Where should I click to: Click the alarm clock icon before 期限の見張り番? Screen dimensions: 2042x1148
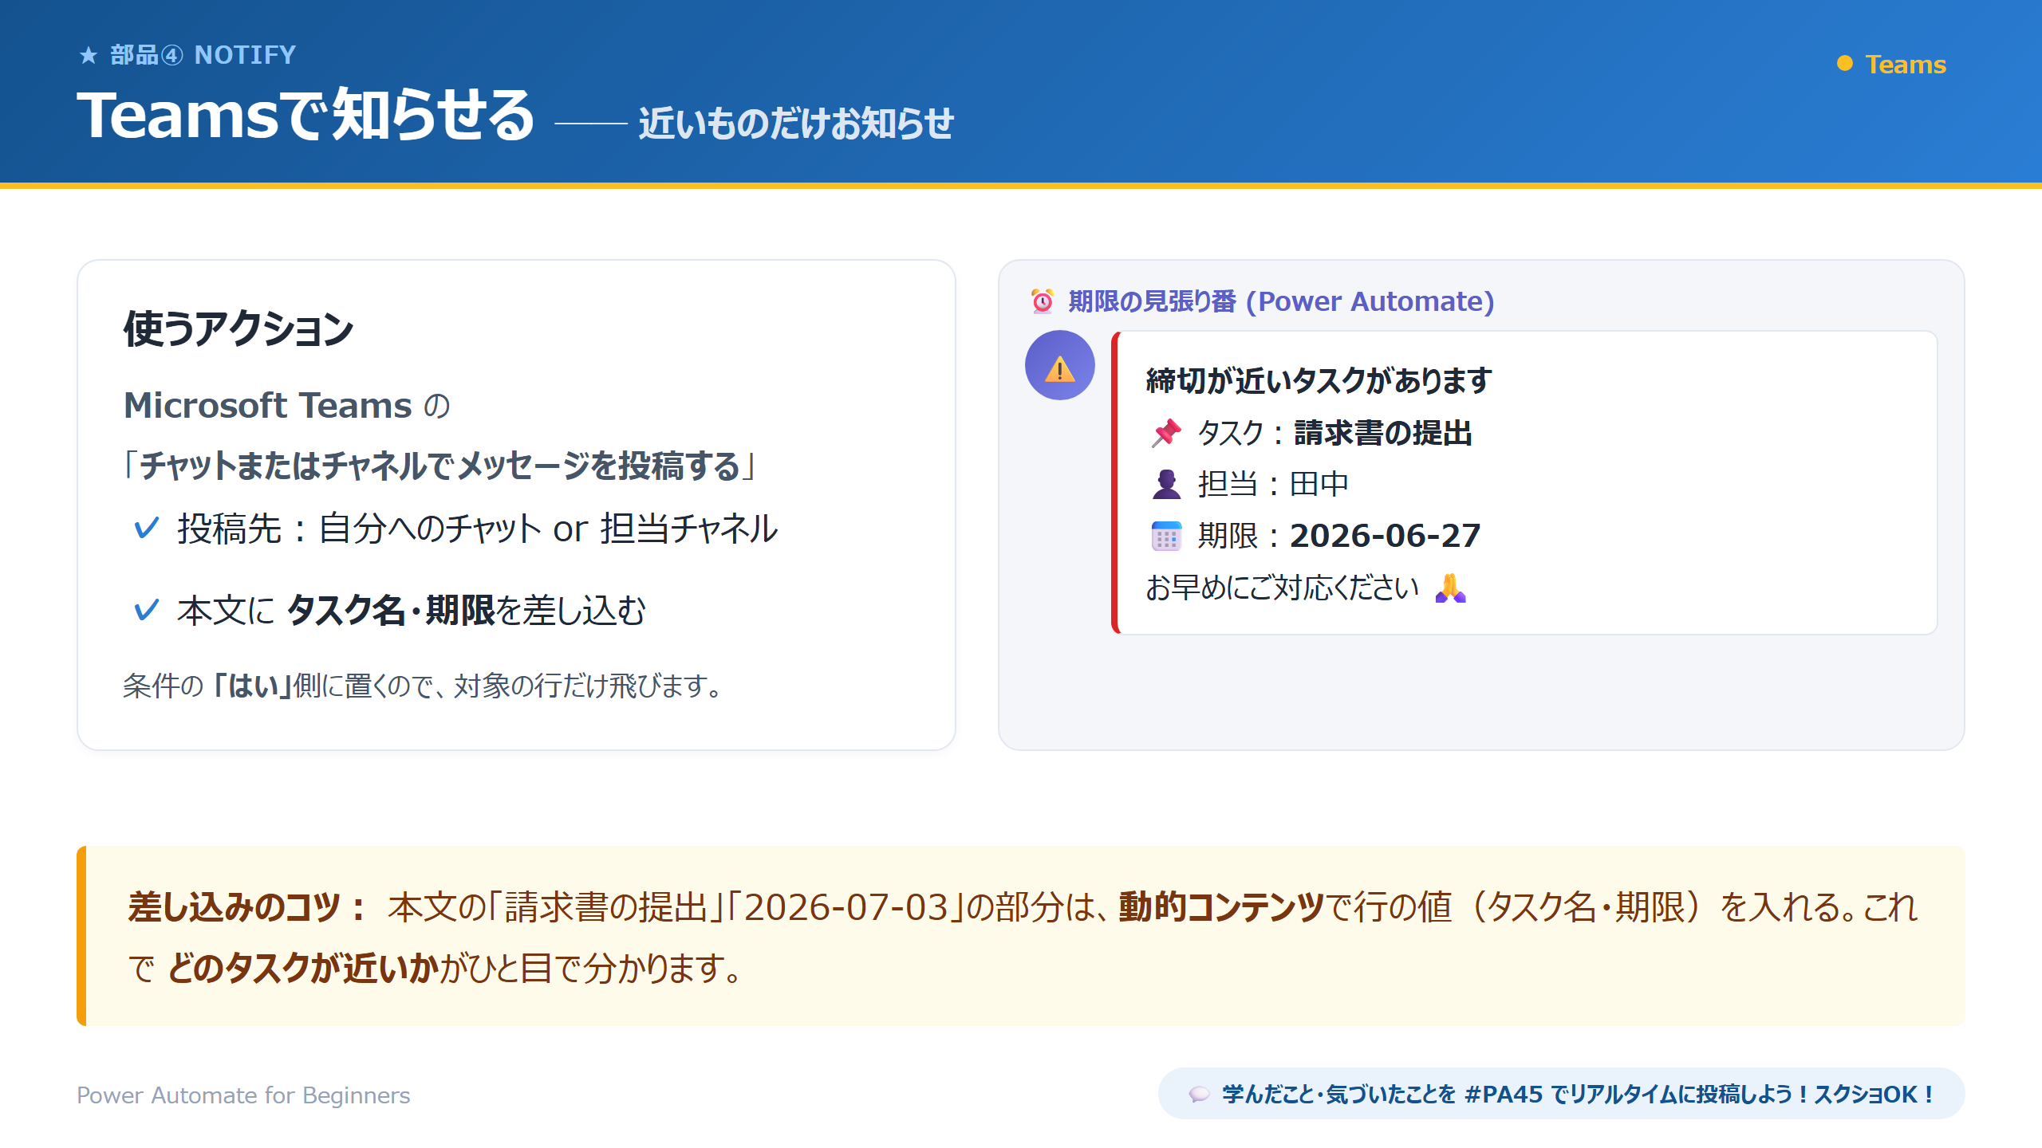click(1042, 301)
